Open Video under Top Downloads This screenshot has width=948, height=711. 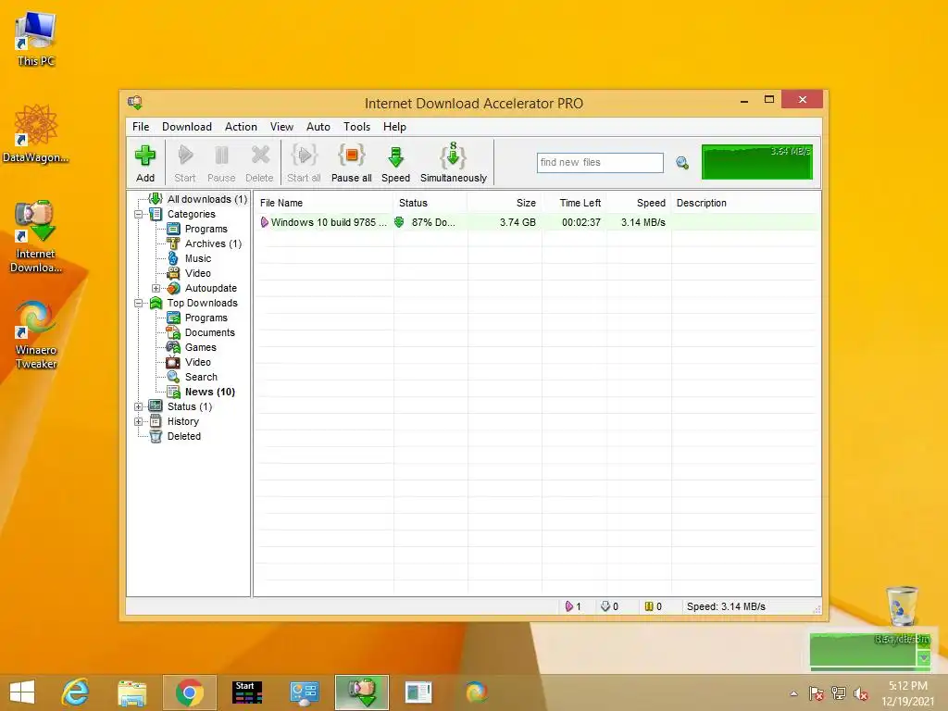tap(198, 362)
